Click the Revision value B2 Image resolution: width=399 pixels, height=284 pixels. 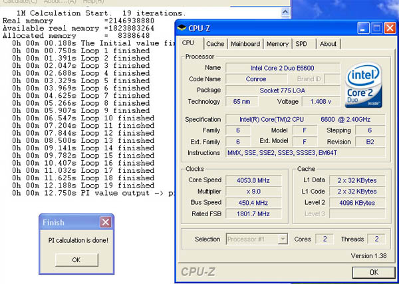click(370, 142)
